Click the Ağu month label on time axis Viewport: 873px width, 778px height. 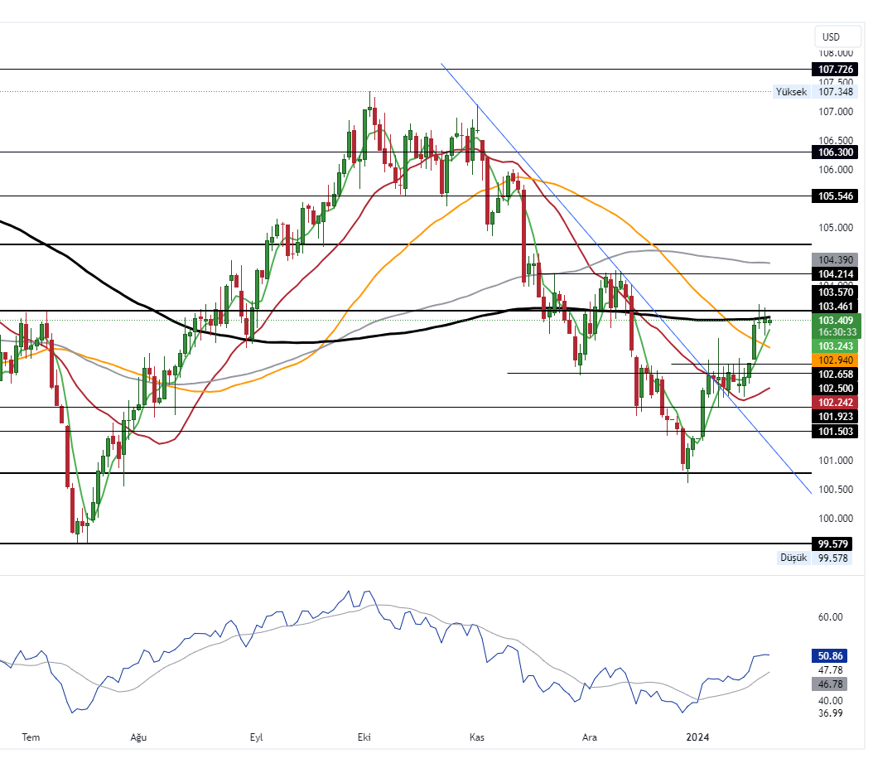[138, 737]
